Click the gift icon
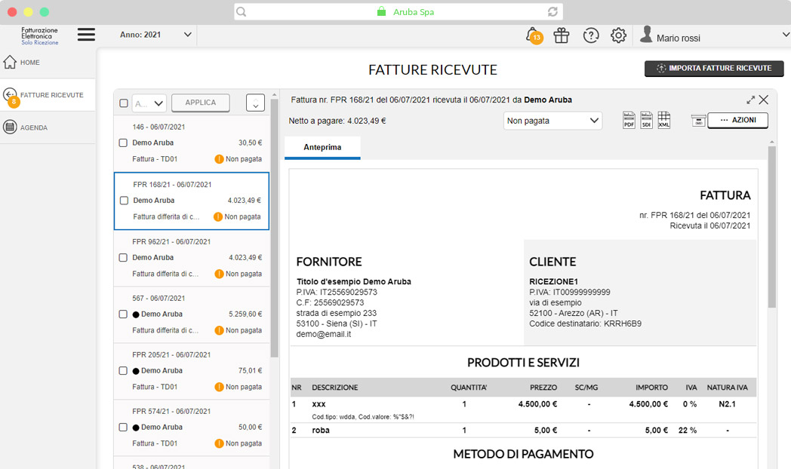The height and width of the screenshot is (469, 791). 561,35
